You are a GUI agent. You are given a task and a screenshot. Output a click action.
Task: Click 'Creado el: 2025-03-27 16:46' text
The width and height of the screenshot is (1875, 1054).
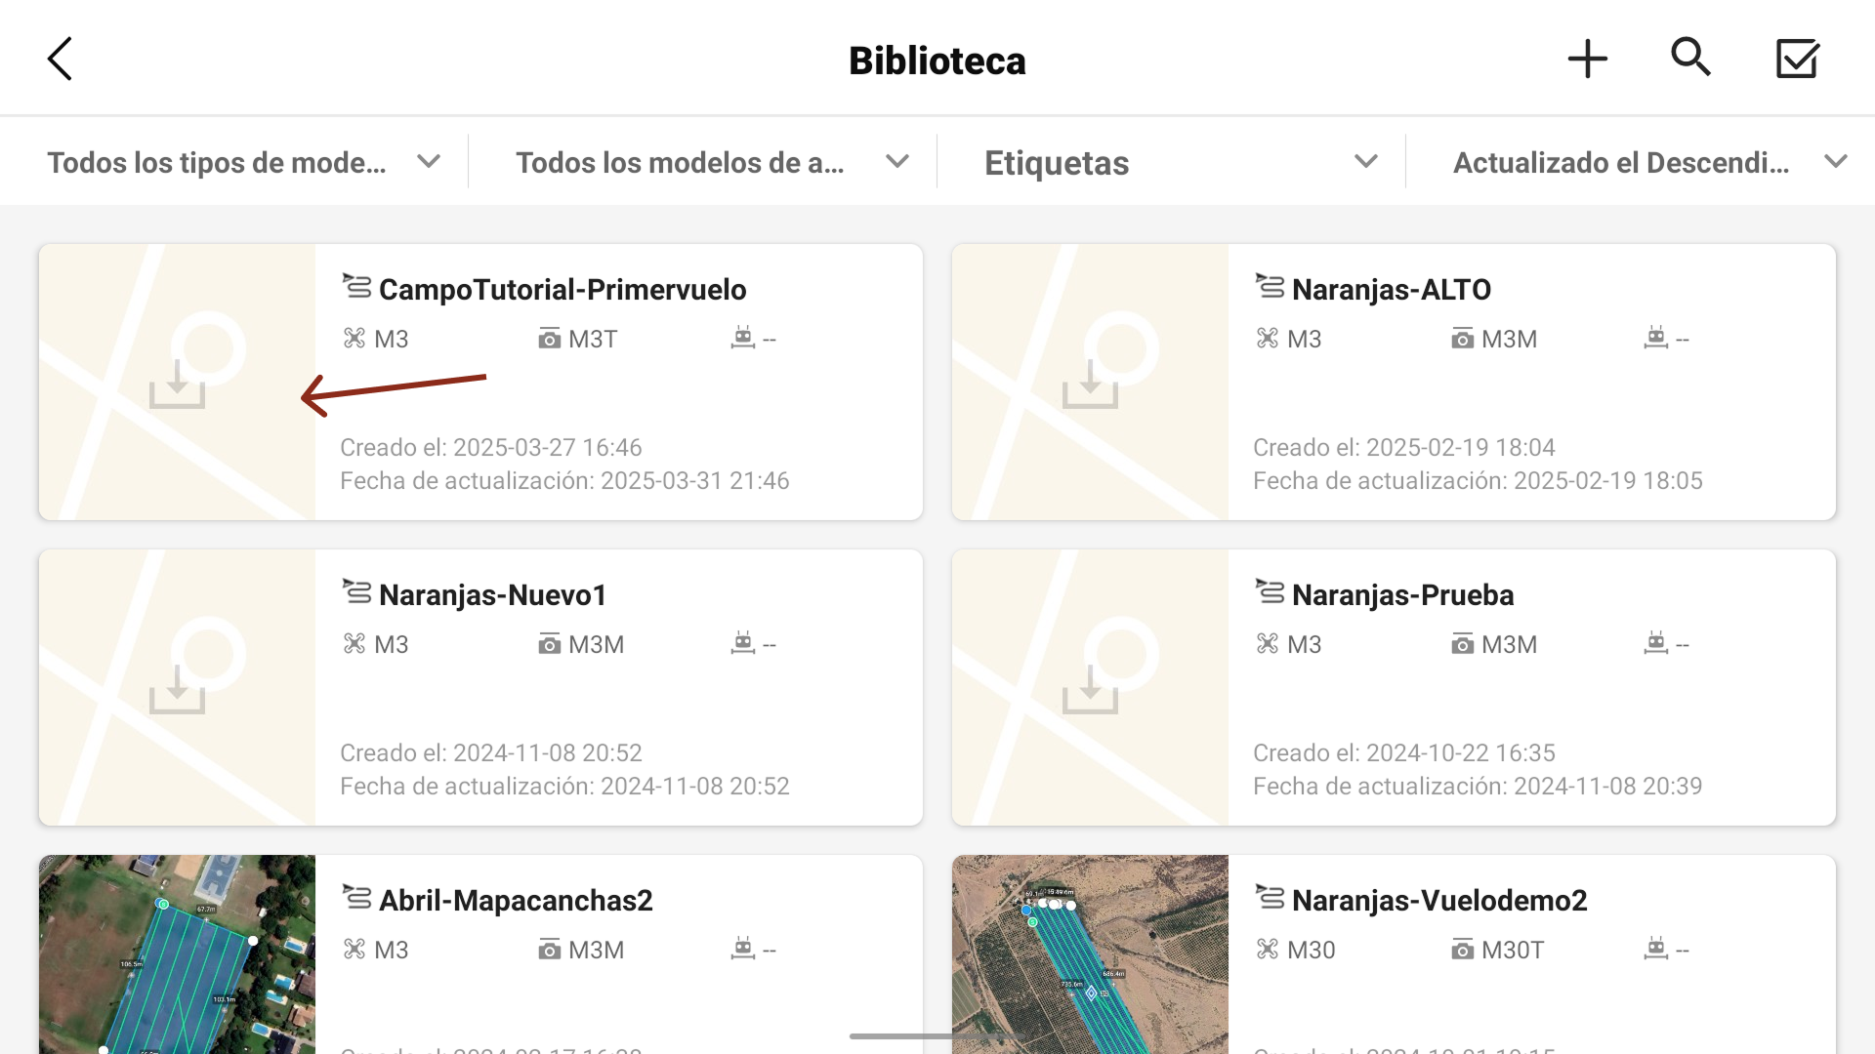coord(491,448)
